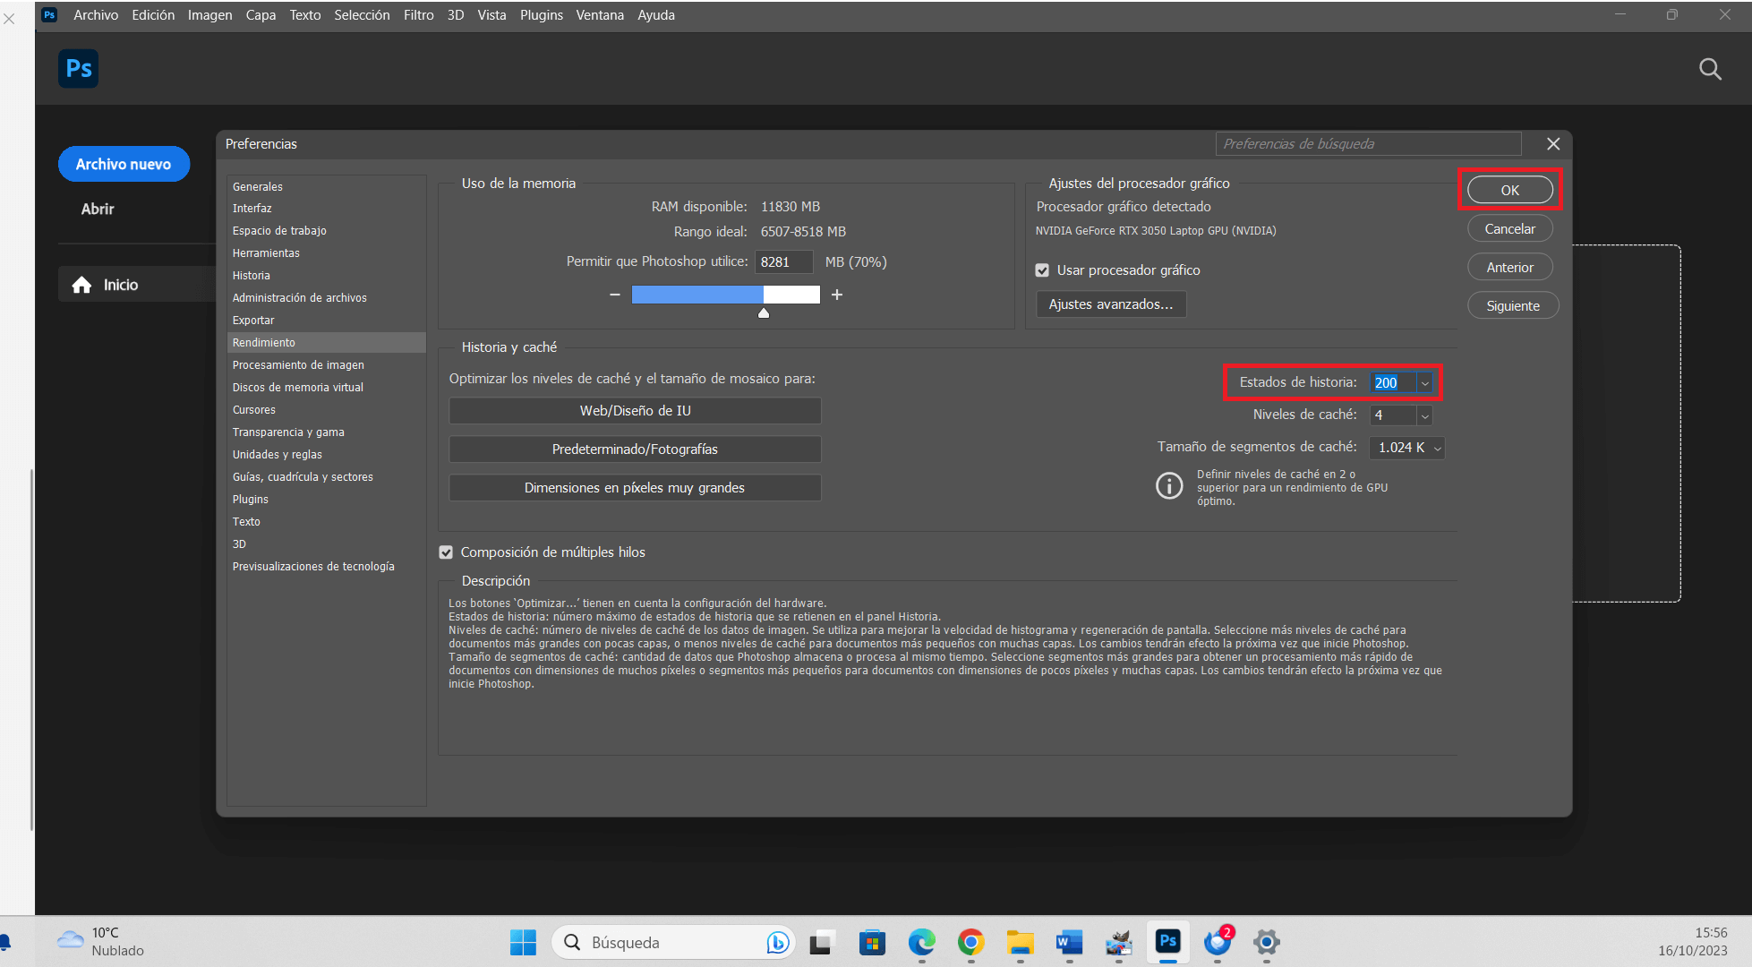This screenshot has height=967, width=1752.
Task: Click Web/Diseño de IU optimize button
Action: click(x=635, y=410)
